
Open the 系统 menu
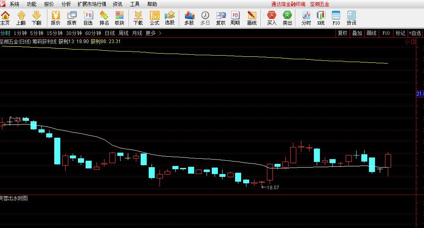click(14, 4)
